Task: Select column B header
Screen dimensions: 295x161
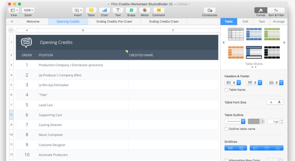Action: pyautogui.click(x=83, y=30)
